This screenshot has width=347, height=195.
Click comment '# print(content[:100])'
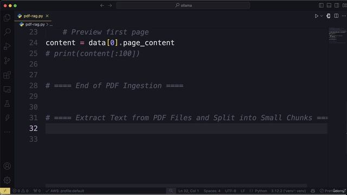click(x=93, y=54)
